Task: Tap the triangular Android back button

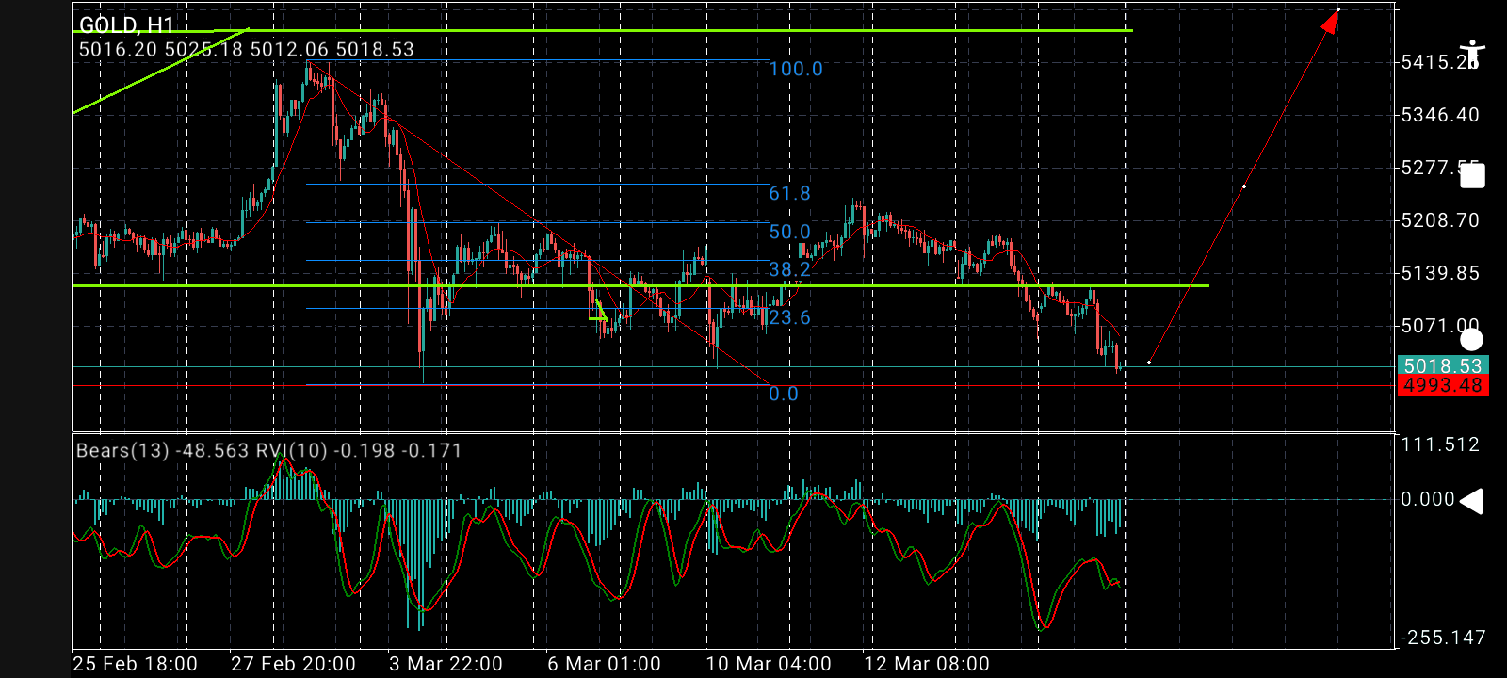Action: [x=1471, y=501]
